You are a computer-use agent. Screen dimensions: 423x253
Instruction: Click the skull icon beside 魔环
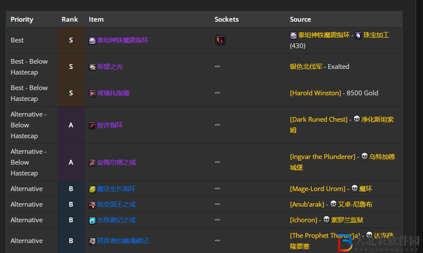pyautogui.click(x=354, y=188)
